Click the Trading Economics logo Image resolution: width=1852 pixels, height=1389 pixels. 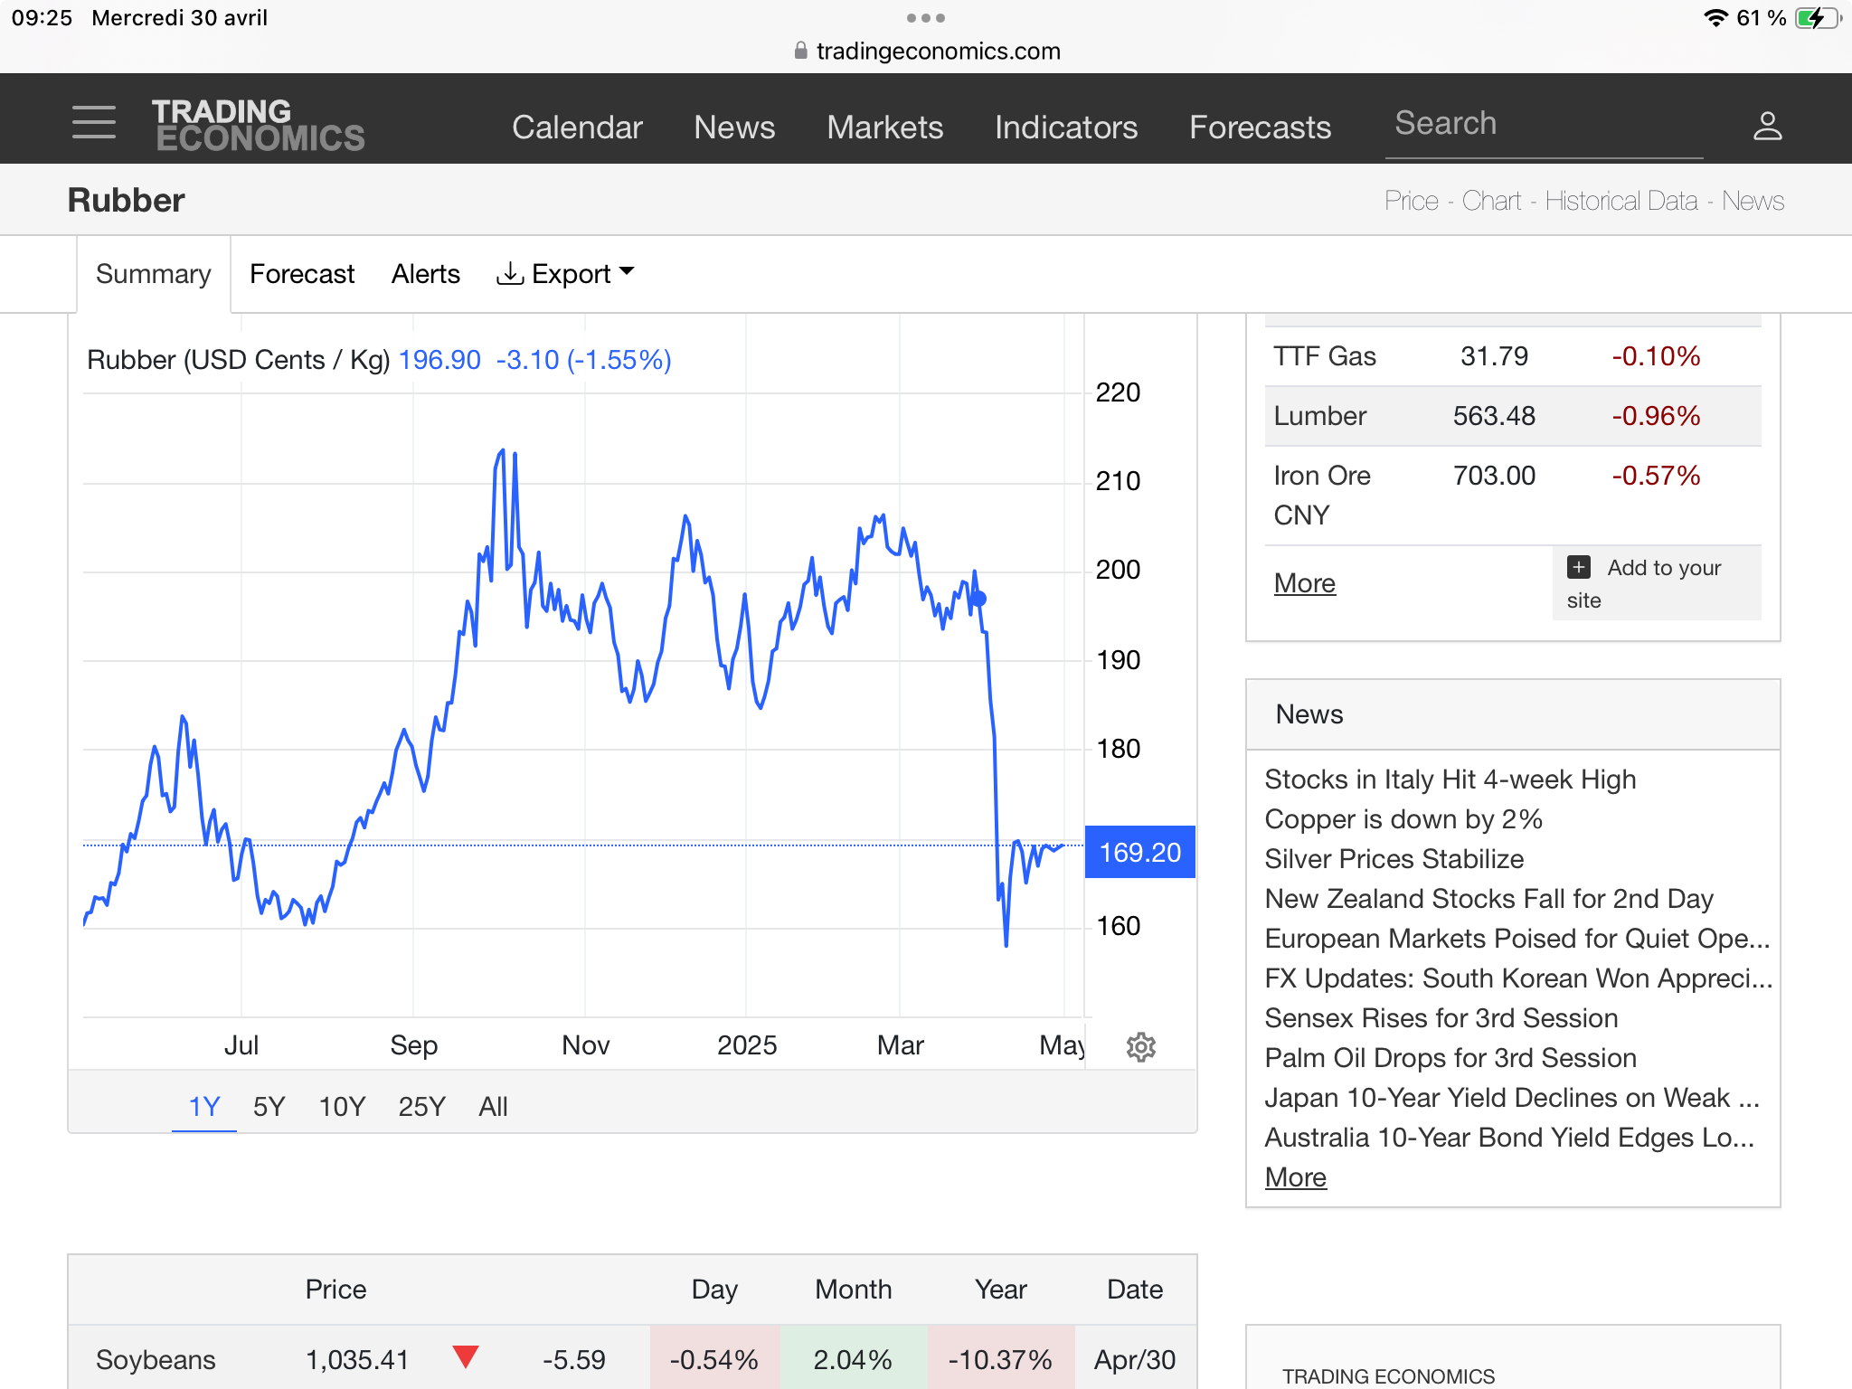(x=258, y=125)
